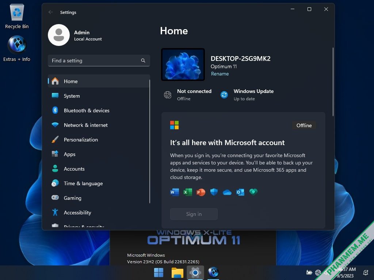Viewport: 374px width, 280px height.
Task: Select Accessibility in the sidebar
Action: click(x=99, y=213)
